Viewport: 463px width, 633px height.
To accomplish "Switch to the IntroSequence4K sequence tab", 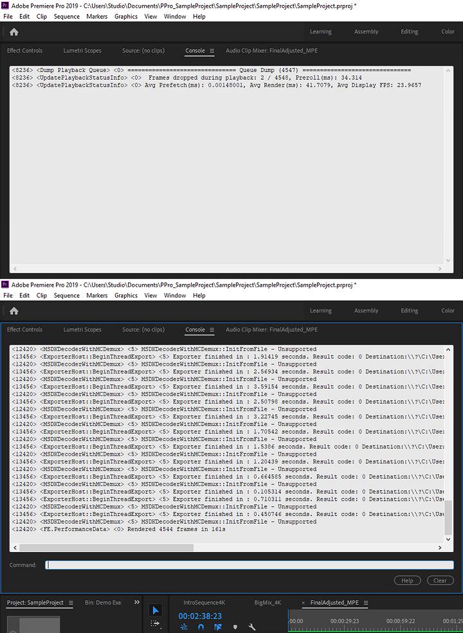I will [x=204, y=603].
